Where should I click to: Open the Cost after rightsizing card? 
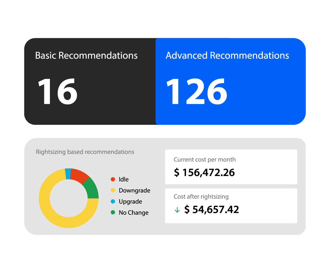(231, 206)
